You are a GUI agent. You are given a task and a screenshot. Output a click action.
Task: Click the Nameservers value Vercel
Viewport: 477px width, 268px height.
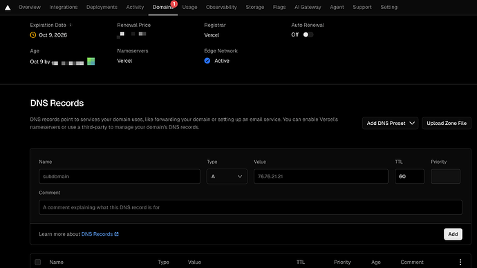(124, 61)
